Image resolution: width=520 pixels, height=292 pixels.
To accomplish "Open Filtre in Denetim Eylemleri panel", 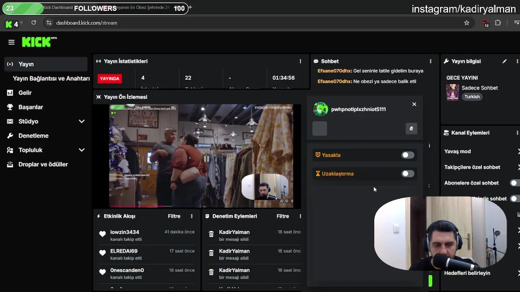I will [x=283, y=216].
